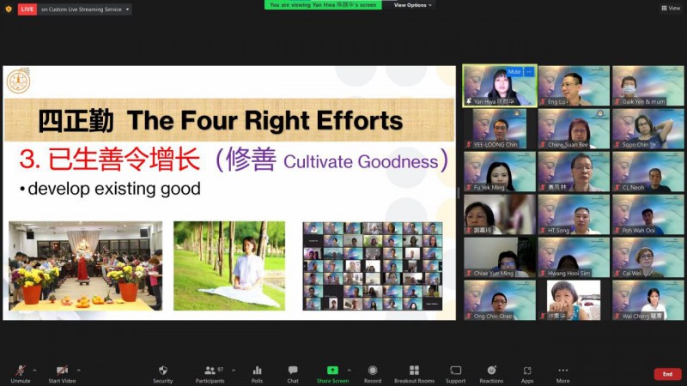Viewport: 687px width, 386px height.
Task: Click the red End meeting button
Action: [666, 374]
